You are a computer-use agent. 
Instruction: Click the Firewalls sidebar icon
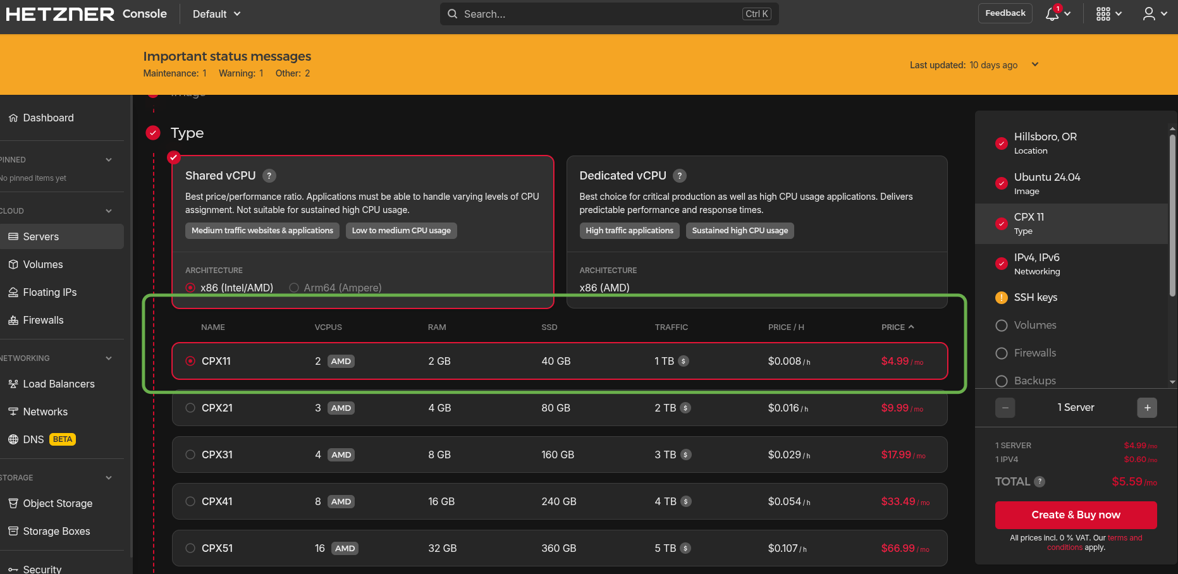click(x=13, y=320)
